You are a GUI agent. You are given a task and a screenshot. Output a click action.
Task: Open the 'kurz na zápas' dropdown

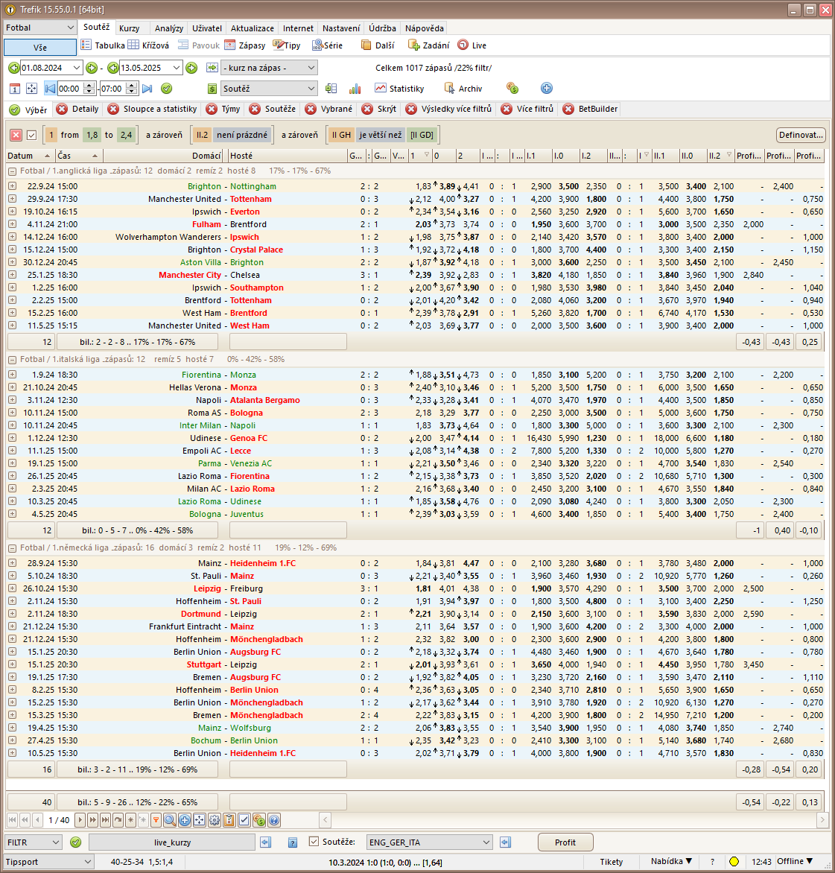pos(270,68)
